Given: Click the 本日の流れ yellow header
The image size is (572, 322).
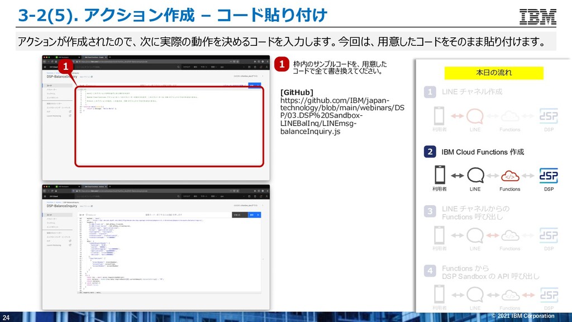Looking at the screenshot, I should coord(494,73).
